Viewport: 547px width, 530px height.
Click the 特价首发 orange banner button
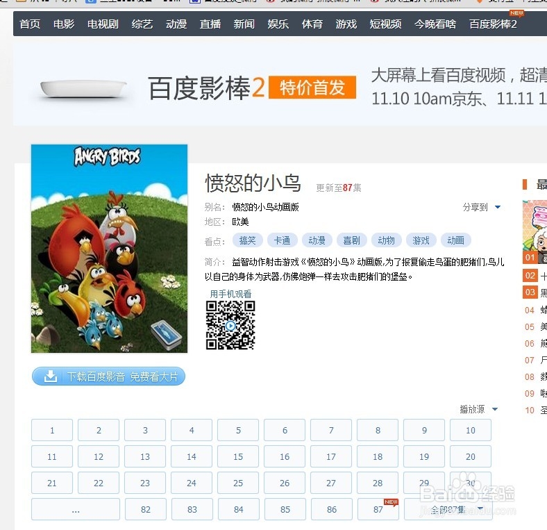[312, 88]
